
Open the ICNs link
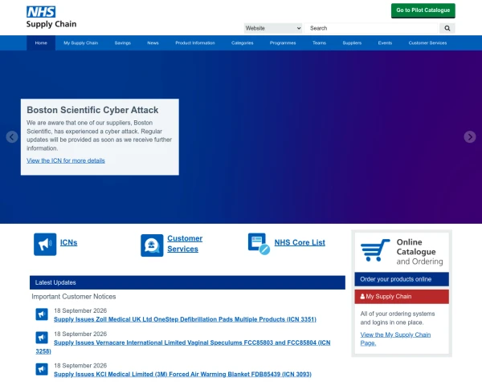pos(68,242)
